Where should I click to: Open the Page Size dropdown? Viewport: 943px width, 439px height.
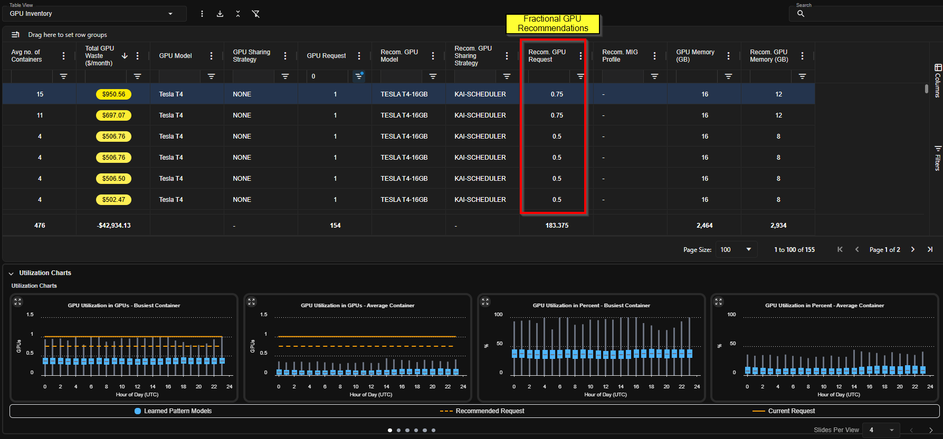pos(736,249)
